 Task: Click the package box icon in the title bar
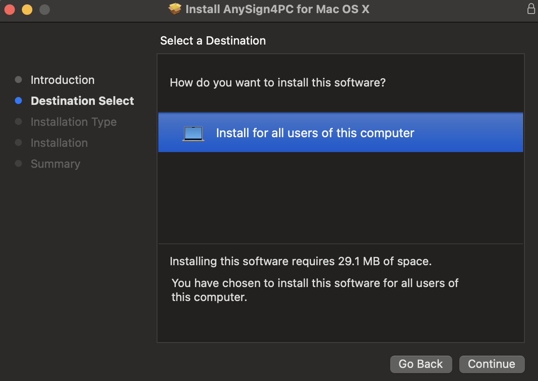pos(175,9)
